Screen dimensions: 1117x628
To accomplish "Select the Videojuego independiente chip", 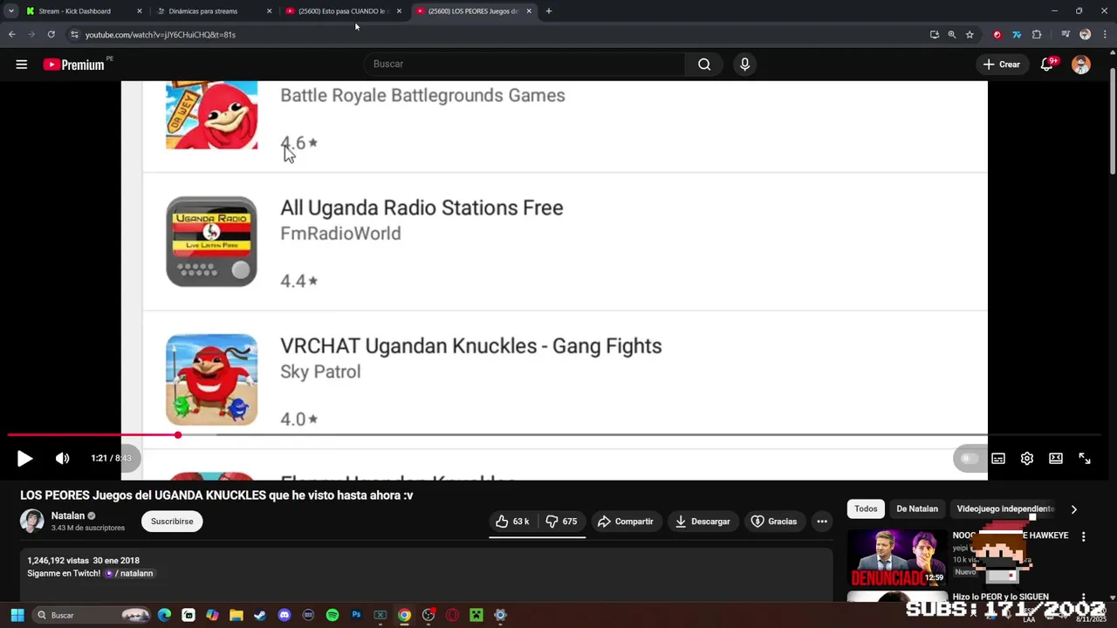I will click(1005, 509).
